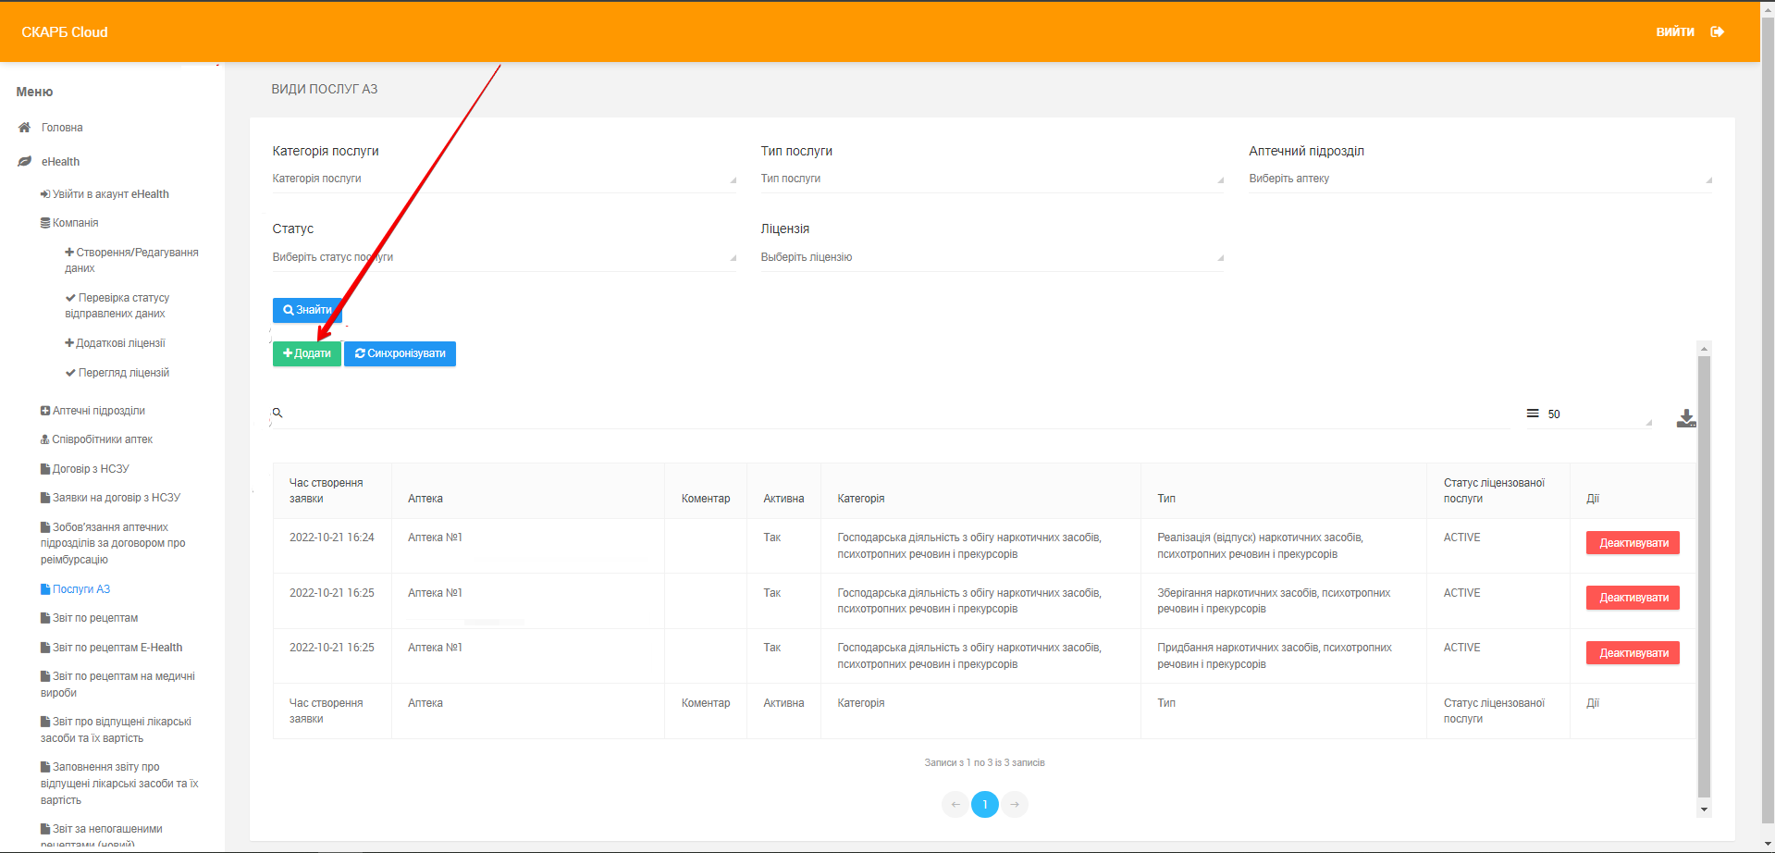Image resolution: width=1775 pixels, height=853 pixels.
Task: Deactivate the first service row
Action: pyautogui.click(x=1633, y=543)
